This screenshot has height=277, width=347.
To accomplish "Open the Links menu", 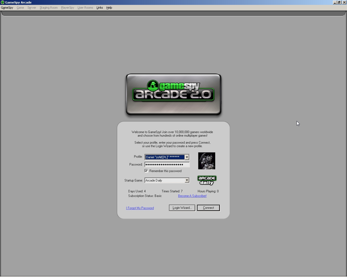I will click(99, 8).
